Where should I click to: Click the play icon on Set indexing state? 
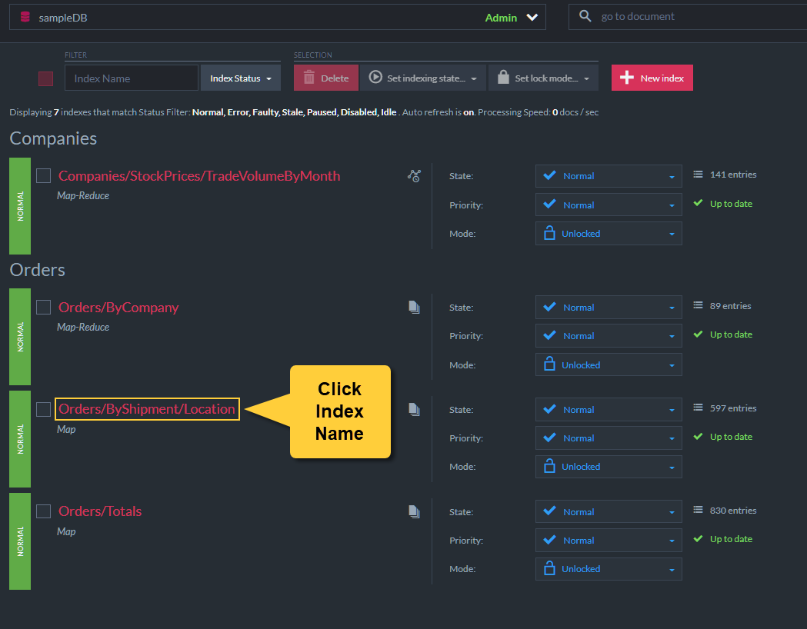coord(375,77)
